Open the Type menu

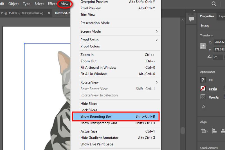[x=26, y=4]
